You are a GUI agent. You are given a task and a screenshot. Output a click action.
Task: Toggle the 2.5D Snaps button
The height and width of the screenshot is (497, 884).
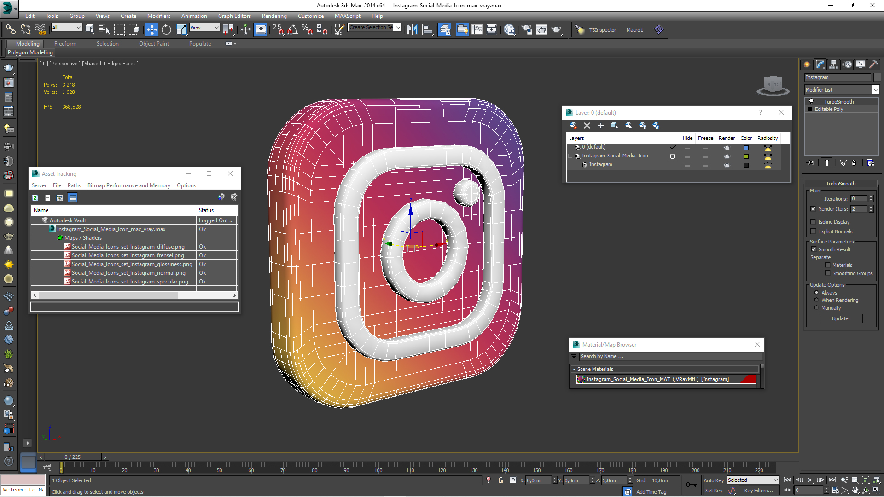tap(278, 29)
